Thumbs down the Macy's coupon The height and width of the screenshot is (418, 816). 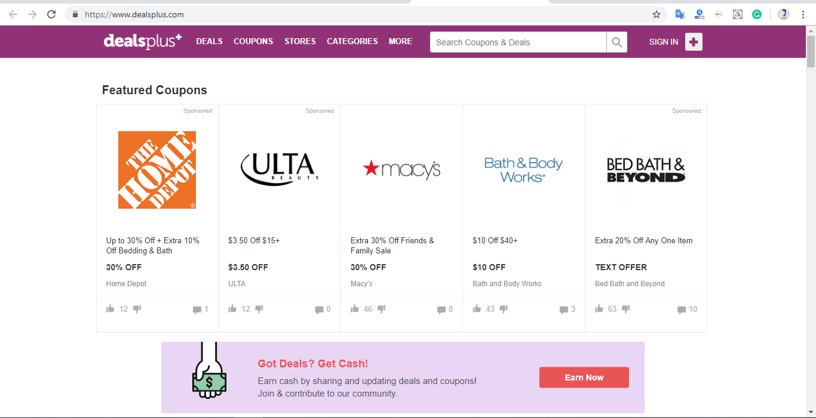coord(382,309)
